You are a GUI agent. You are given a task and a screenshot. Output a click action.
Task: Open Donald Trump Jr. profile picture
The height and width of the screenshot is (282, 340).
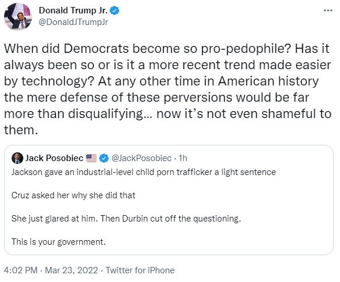tap(18, 17)
